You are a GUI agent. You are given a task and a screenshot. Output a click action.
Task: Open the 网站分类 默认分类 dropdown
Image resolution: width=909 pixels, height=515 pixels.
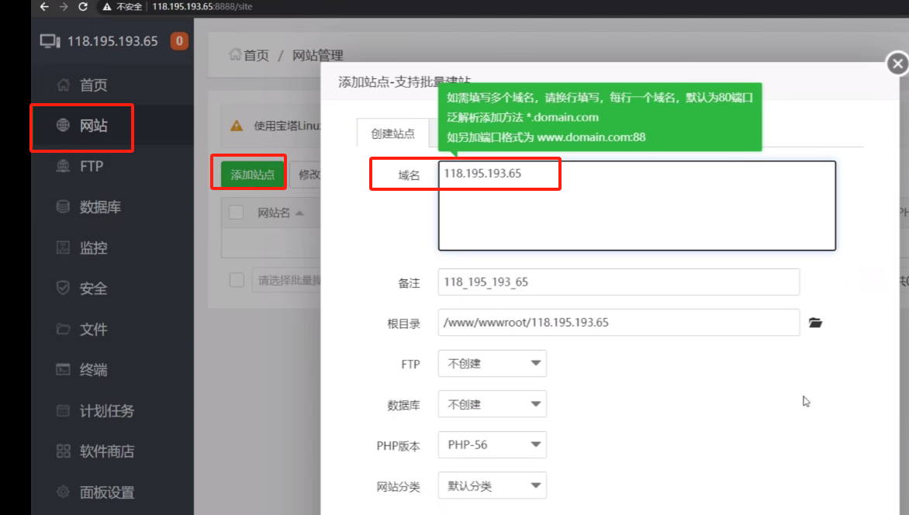(x=493, y=486)
